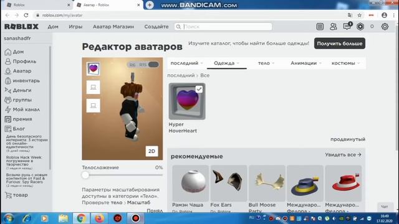This screenshot has width=399, height=224.
Task: Click the Понял link
Action: [155, 210]
